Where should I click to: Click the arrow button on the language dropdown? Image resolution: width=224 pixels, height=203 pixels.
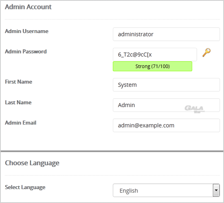pos(216,190)
